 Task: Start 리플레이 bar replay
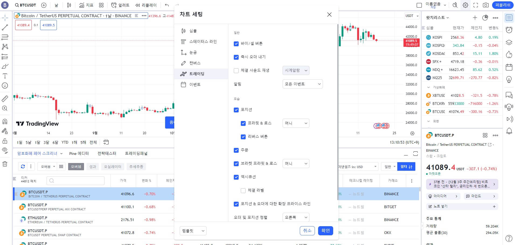[x=146, y=5]
